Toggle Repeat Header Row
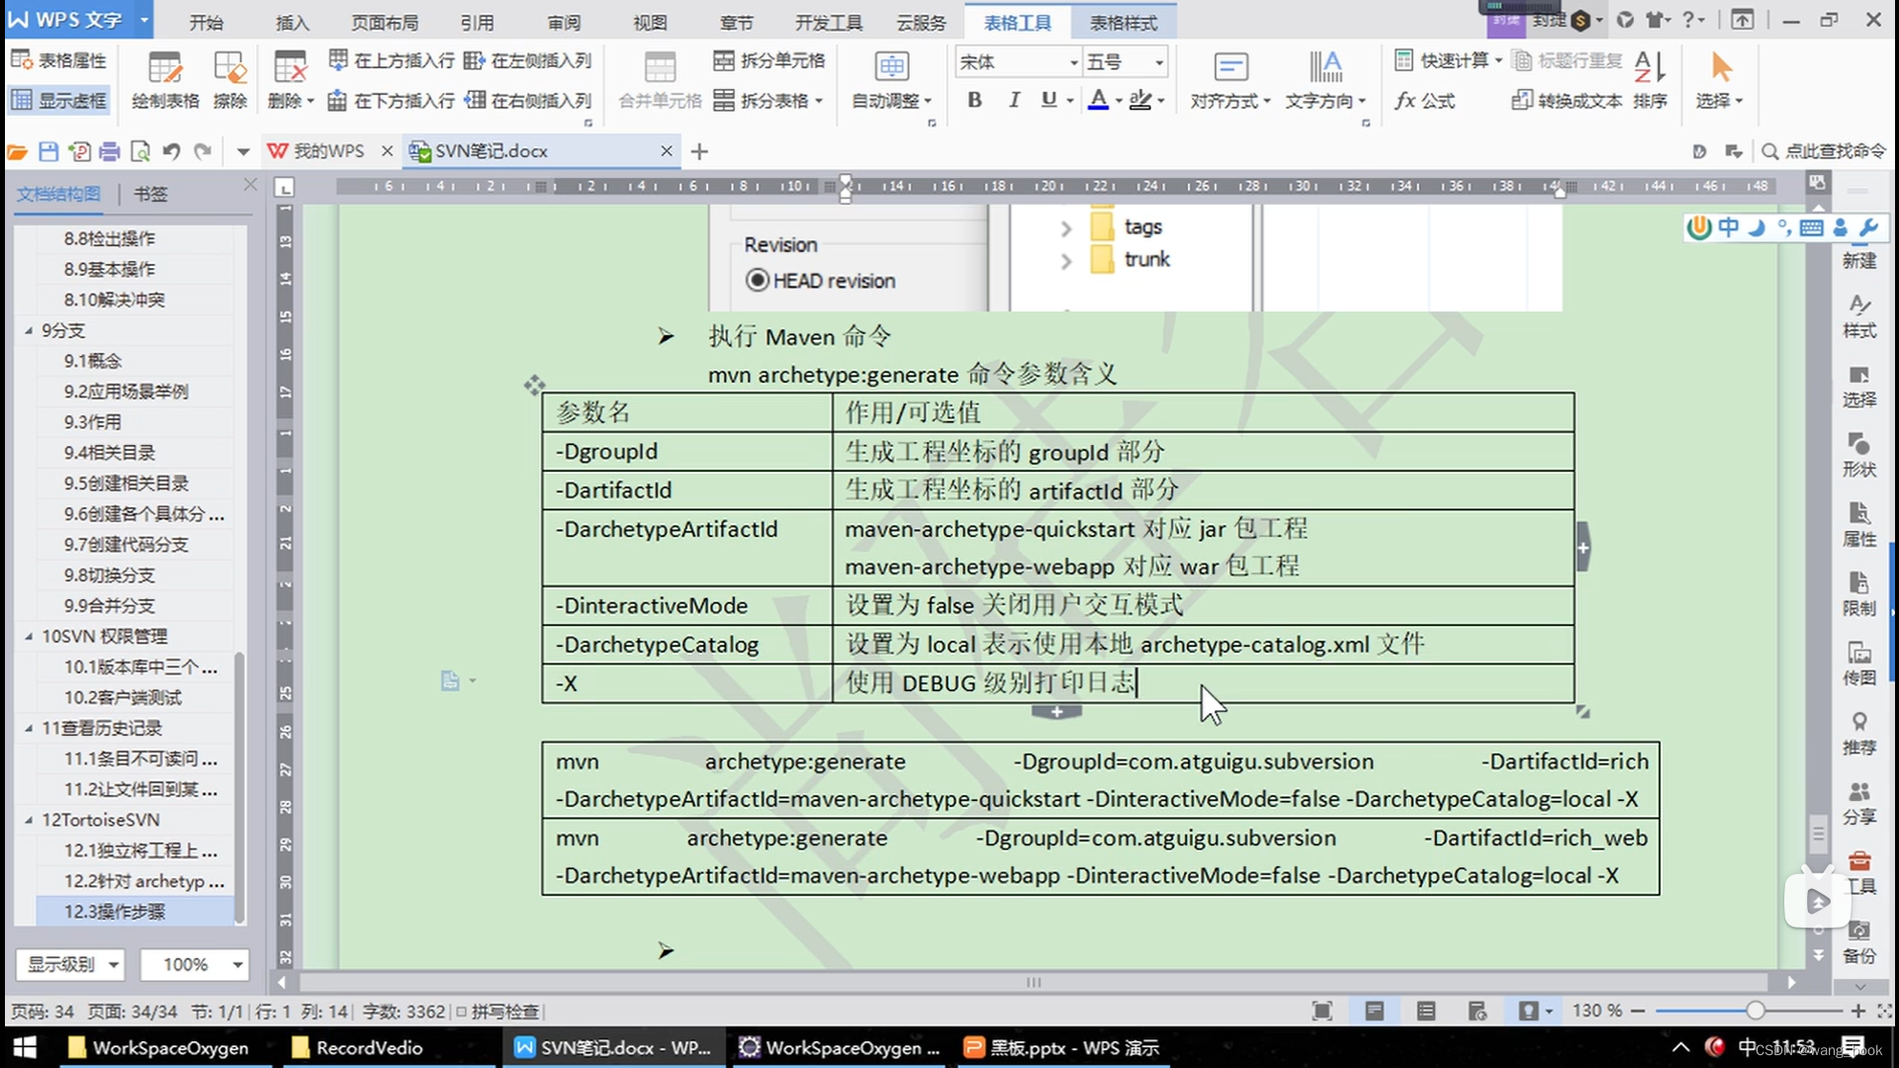Screen dimensions: 1899x1068 pos(1568,60)
